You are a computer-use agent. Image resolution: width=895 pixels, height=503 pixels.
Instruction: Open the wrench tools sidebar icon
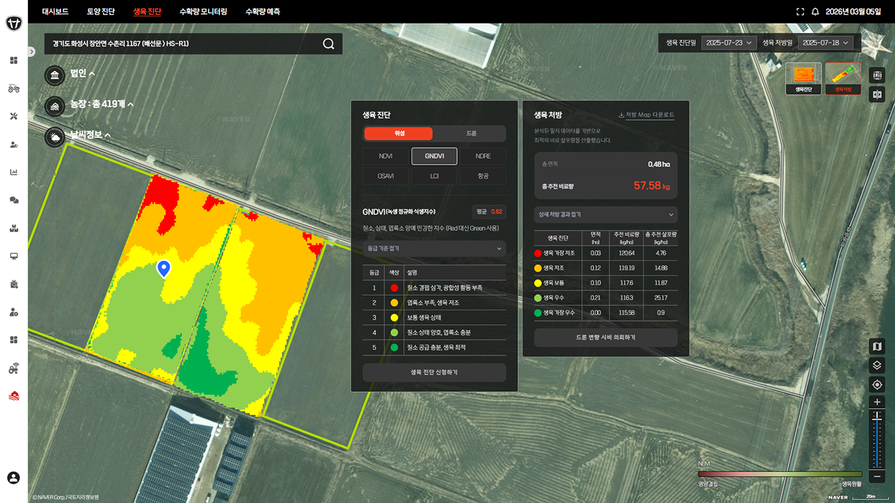[13, 116]
